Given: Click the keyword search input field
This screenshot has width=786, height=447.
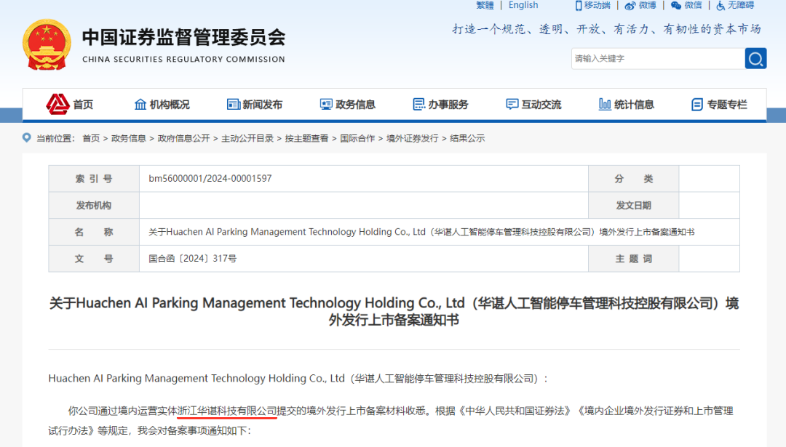Looking at the screenshot, I should click(x=658, y=59).
